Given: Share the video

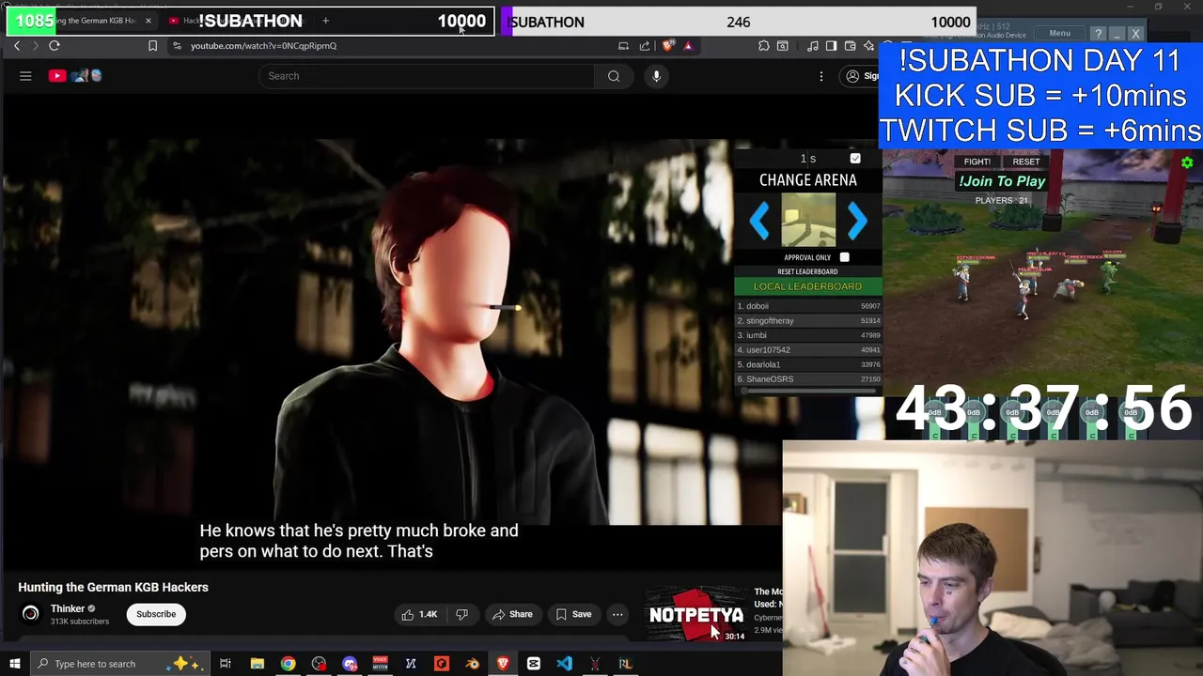Looking at the screenshot, I should (x=511, y=614).
